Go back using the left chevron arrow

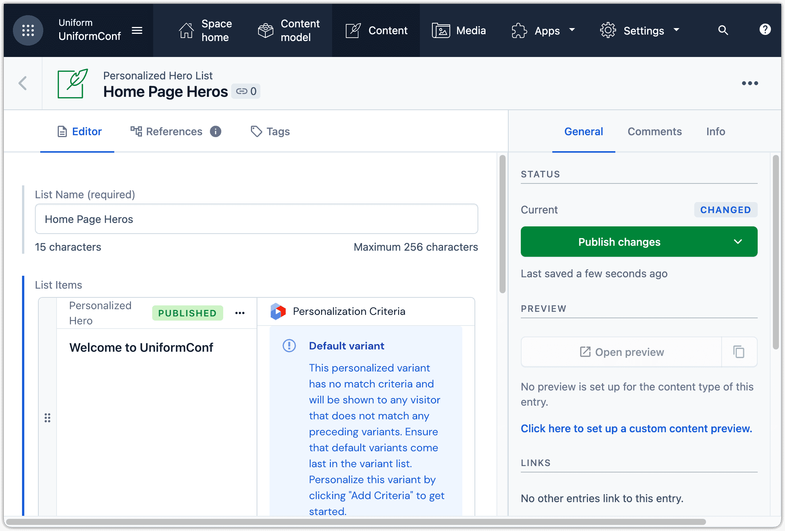pyautogui.click(x=23, y=83)
